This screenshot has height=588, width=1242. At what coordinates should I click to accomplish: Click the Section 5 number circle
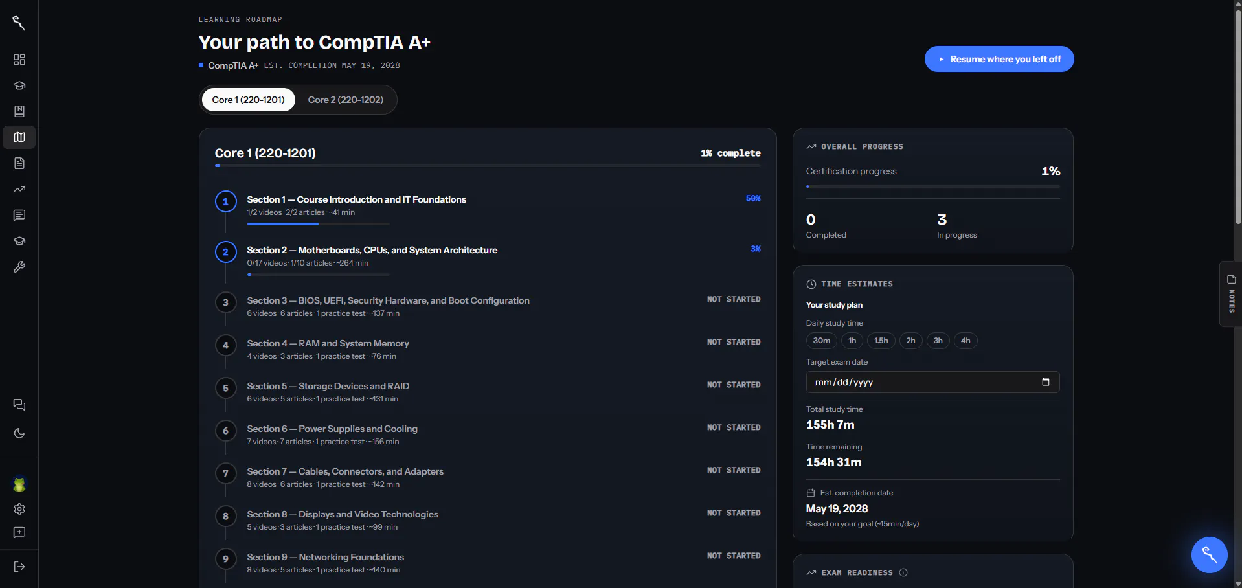(x=225, y=388)
